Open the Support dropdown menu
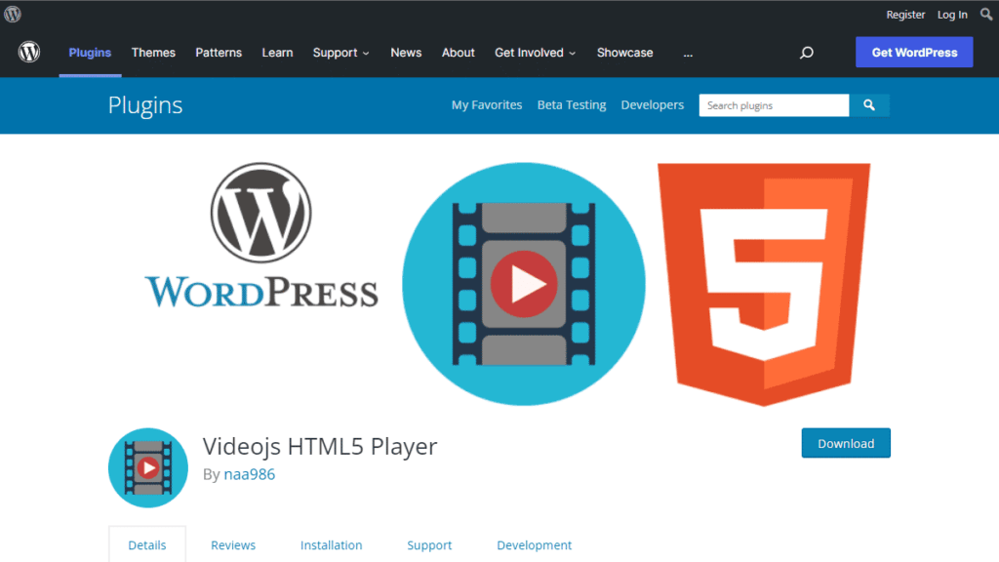999x562 pixels. 336,53
